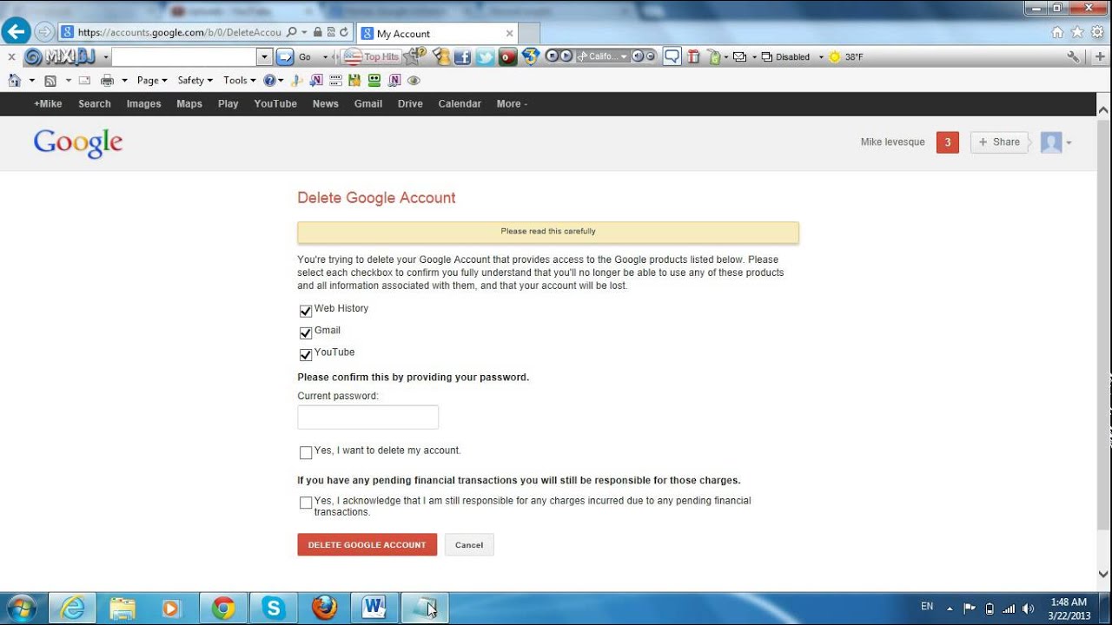Click the Go button on the toolbar
This screenshot has height=625, width=1112.
point(295,57)
